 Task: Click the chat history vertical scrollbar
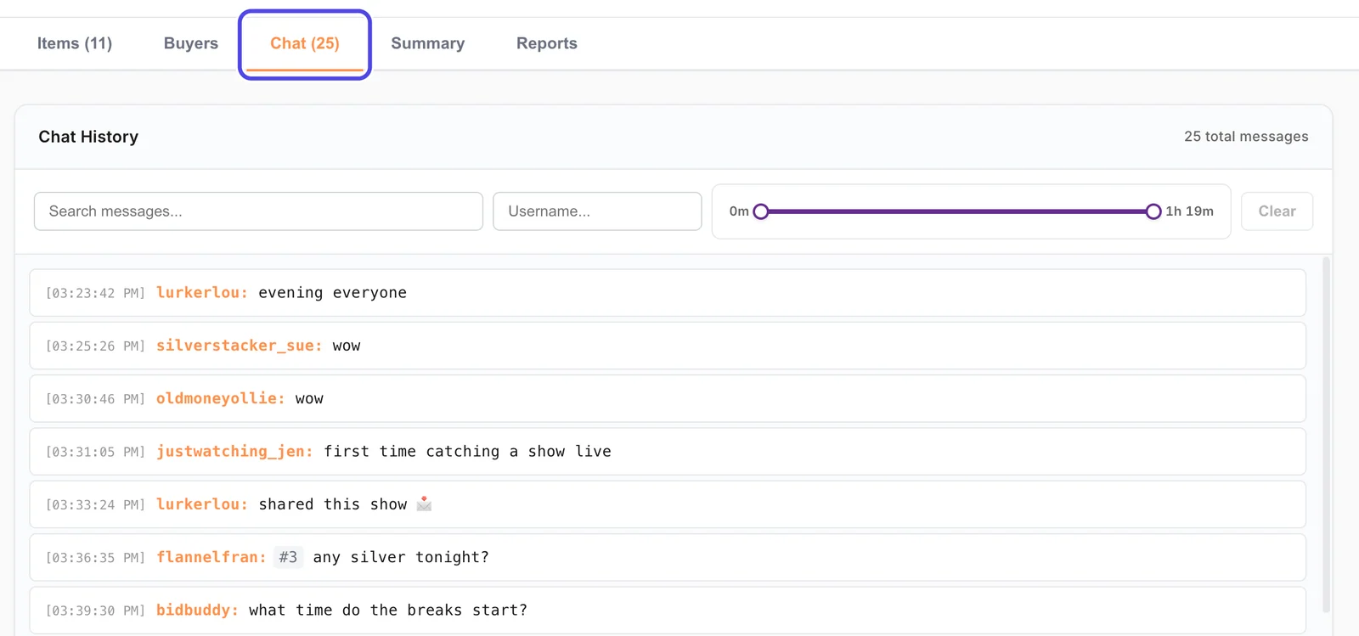[x=1326, y=433]
